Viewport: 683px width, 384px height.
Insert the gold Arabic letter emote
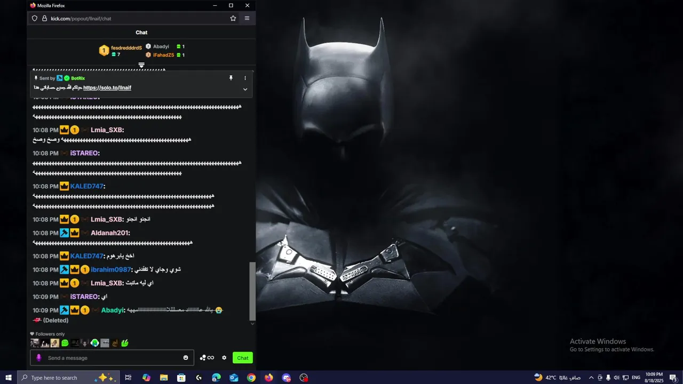click(115, 343)
